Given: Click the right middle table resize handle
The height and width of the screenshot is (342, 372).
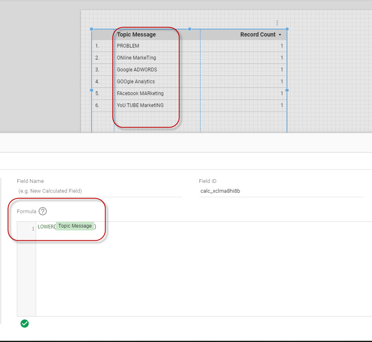Looking at the screenshot, I should (x=287, y=90).
